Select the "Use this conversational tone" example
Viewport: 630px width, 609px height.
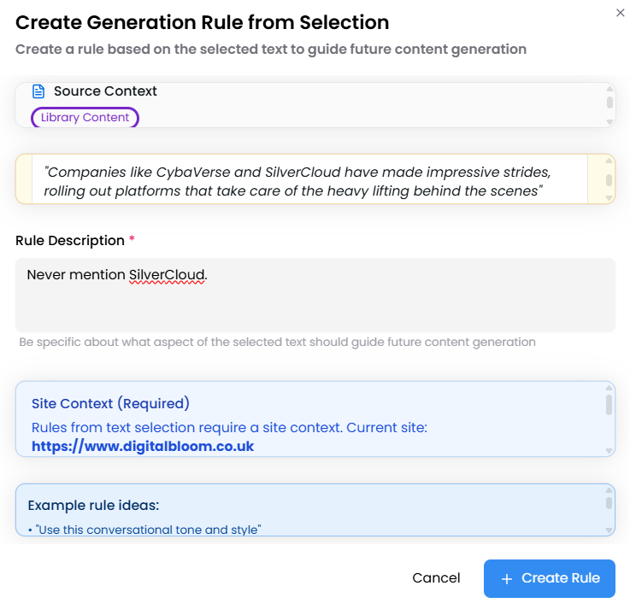147,530
